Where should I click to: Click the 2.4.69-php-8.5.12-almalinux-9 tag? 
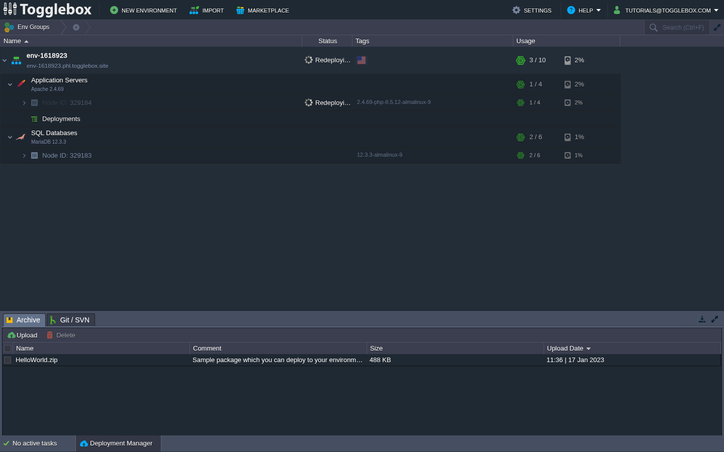(394, 102)
